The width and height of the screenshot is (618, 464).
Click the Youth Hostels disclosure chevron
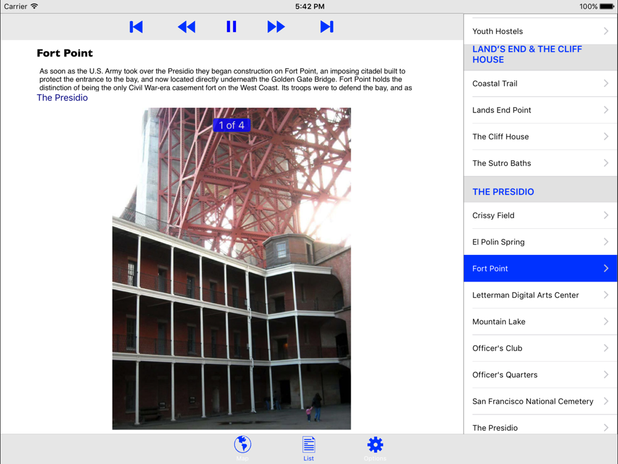tap(606, 31)
